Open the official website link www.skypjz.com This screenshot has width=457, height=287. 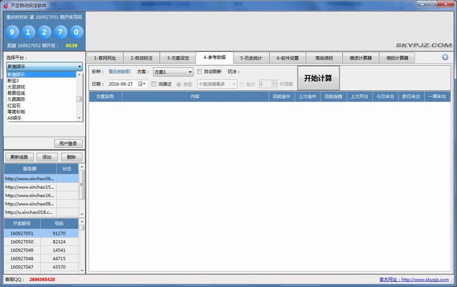[x=426, y=280]
